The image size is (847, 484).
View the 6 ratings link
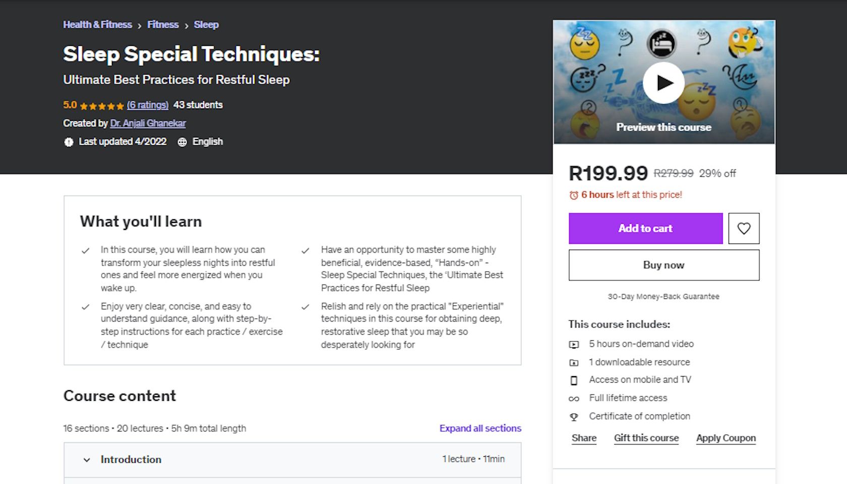147,105
